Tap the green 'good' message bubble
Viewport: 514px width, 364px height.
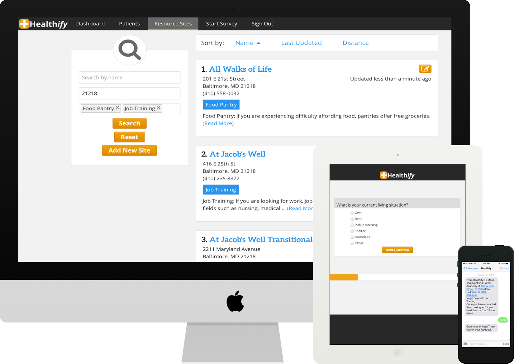[x=503, y=320]
